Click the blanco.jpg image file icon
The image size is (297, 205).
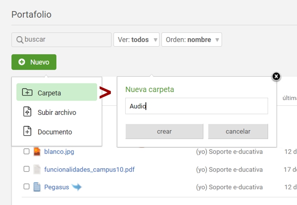(37, 152)
